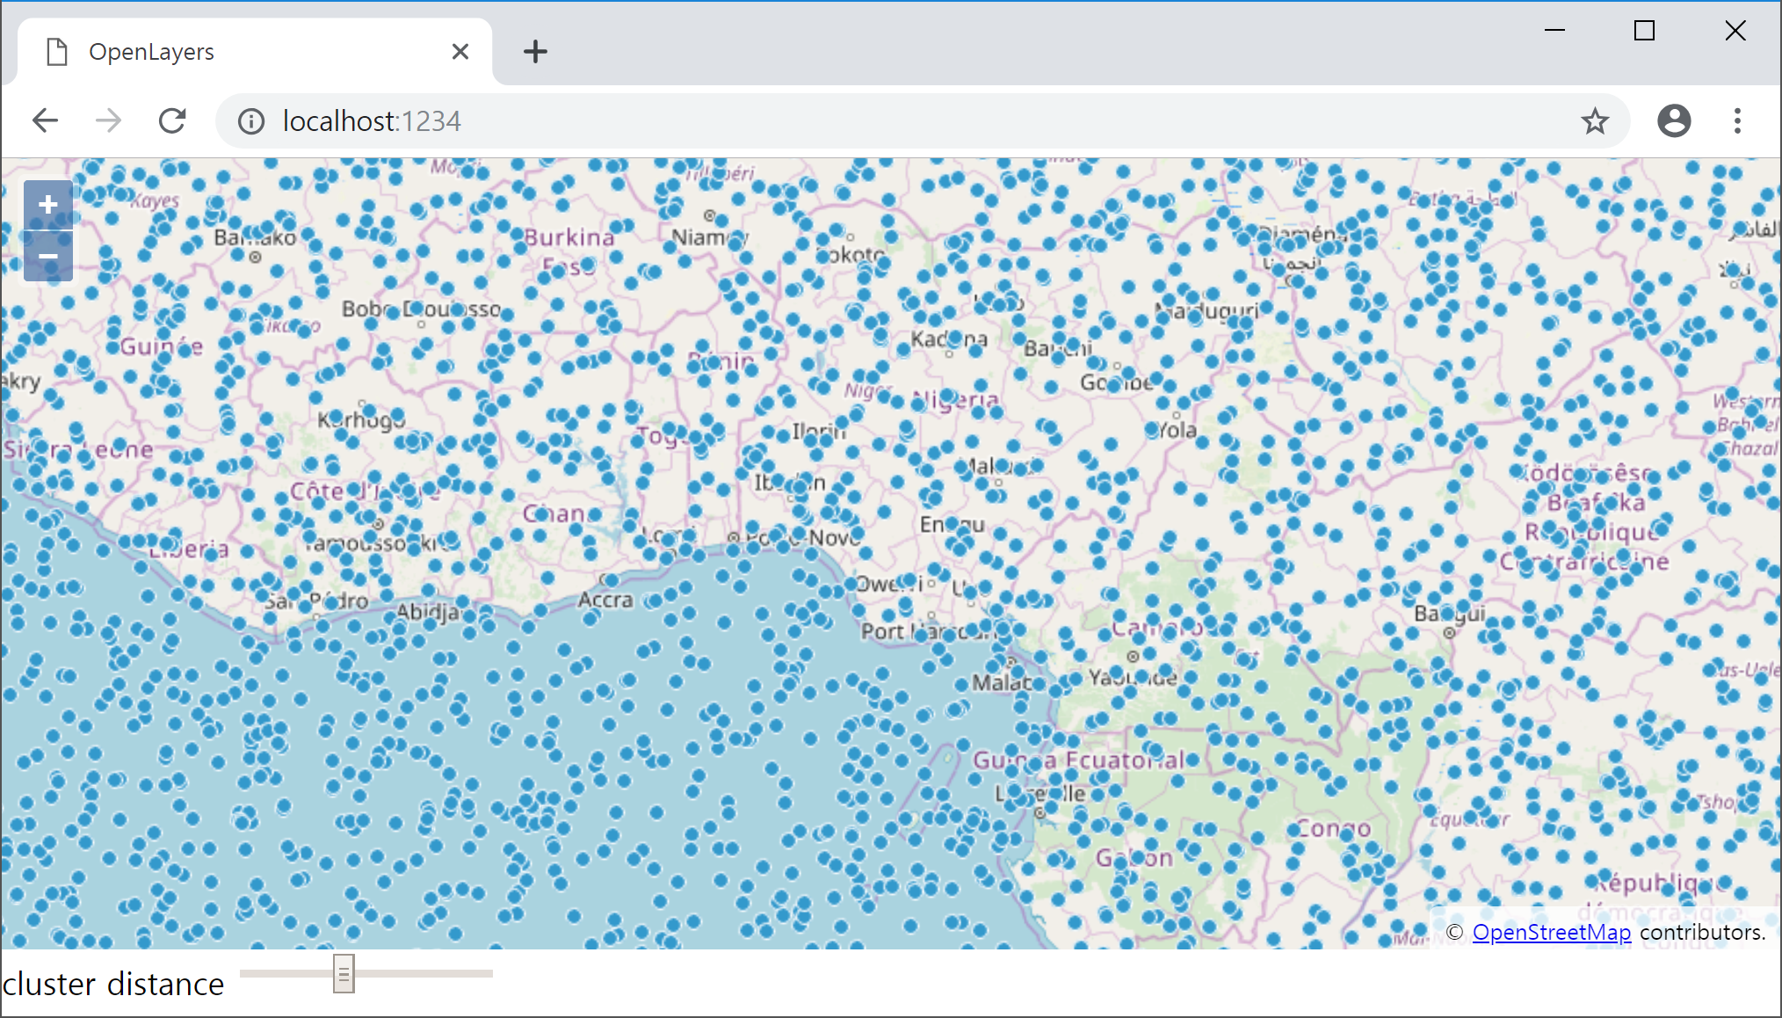This screenshot has height=1018, width=1782.
Task: Click the localhost:1234 address bar
Action: [x=879, y=120]
